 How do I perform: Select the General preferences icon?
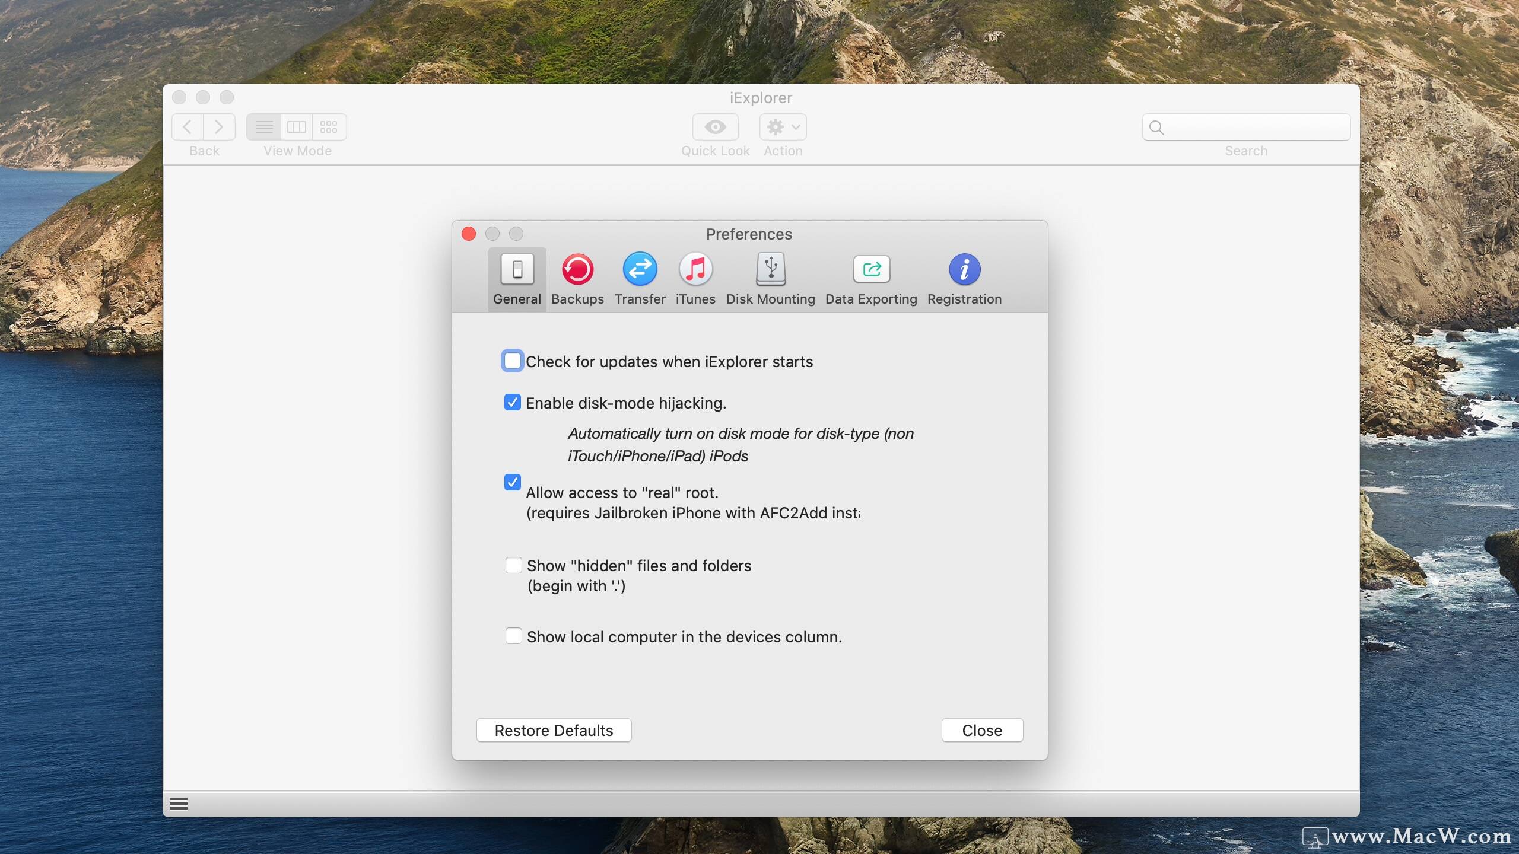(517, 279)
